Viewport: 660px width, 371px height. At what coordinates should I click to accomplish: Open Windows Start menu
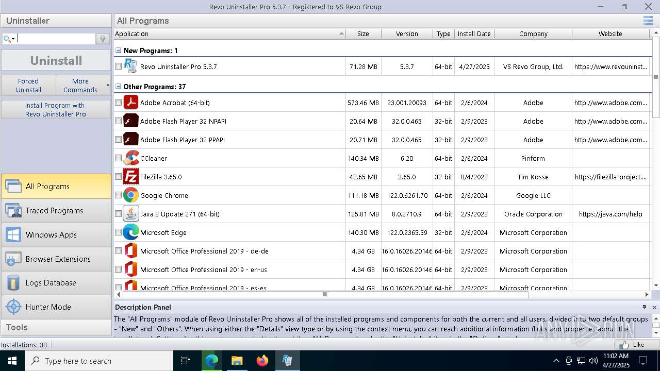[12, 361]
